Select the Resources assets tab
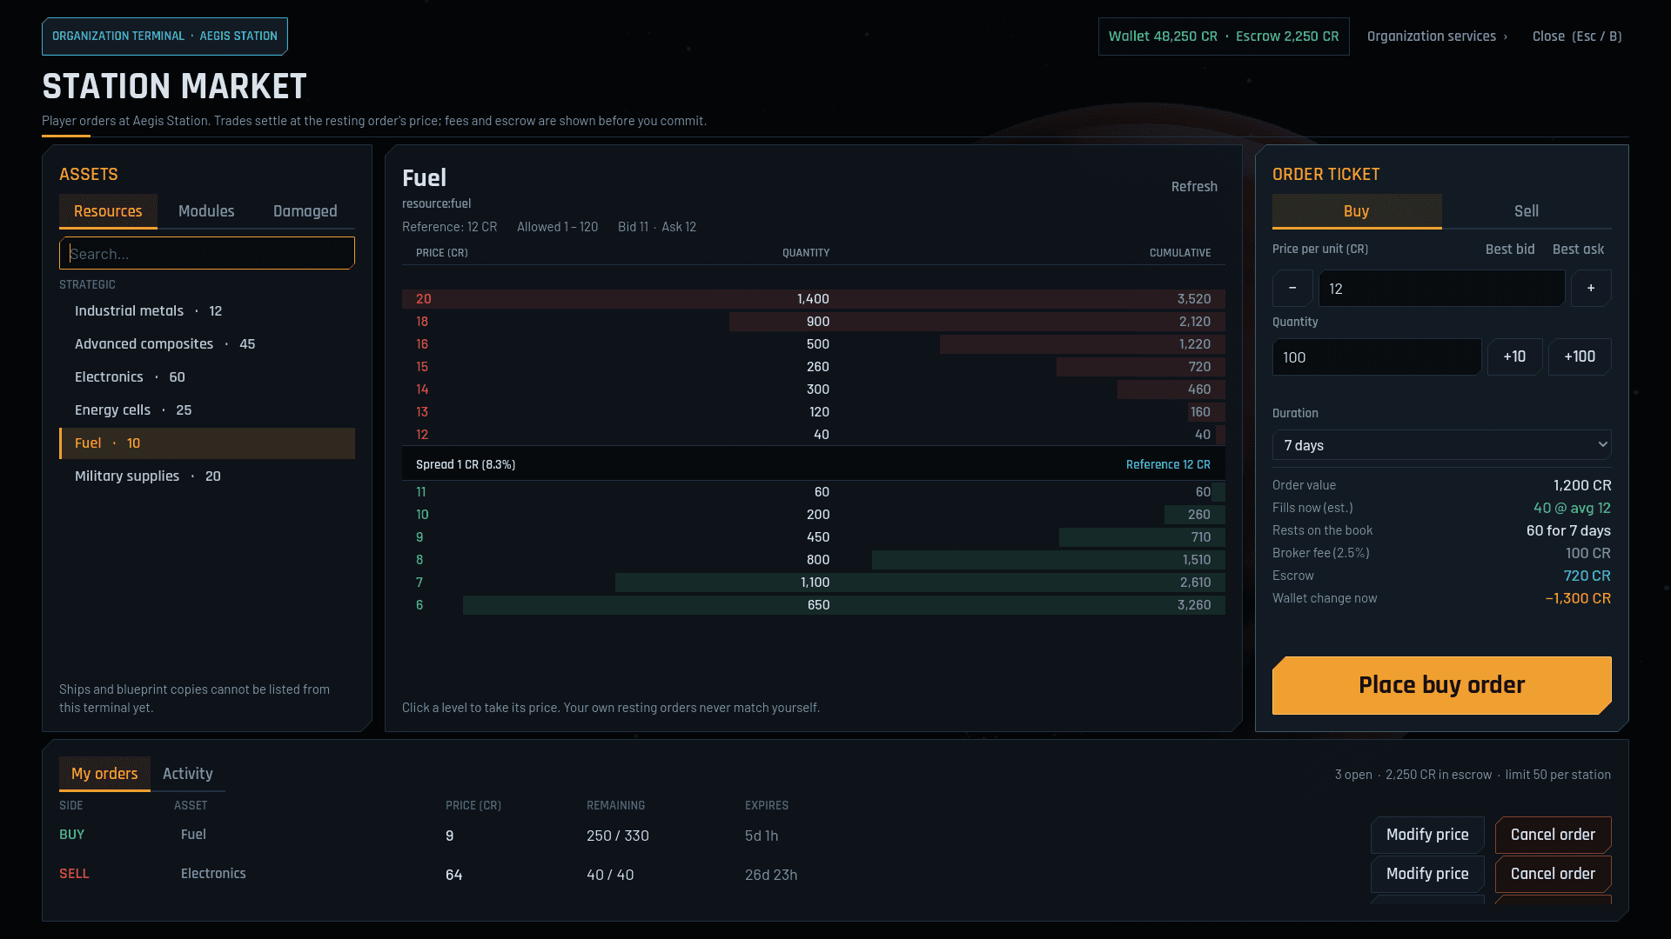Screen dimensions: 1671x939 [108, 211]
